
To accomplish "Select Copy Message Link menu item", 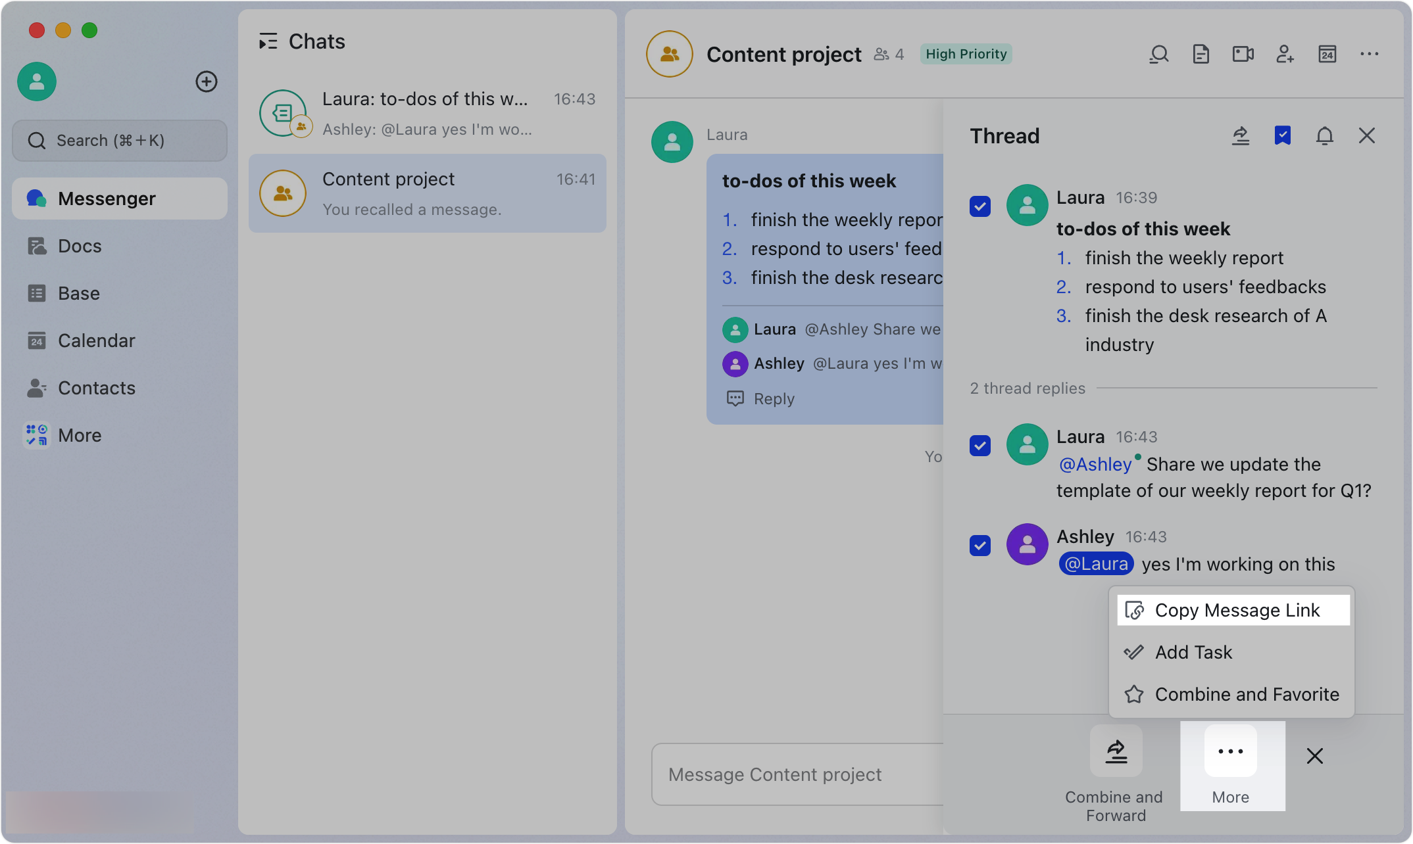I will 1233,611.
